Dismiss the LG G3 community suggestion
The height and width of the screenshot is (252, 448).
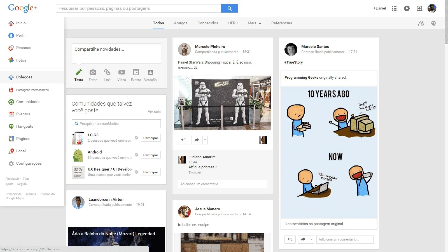click(x=136, y=138)
